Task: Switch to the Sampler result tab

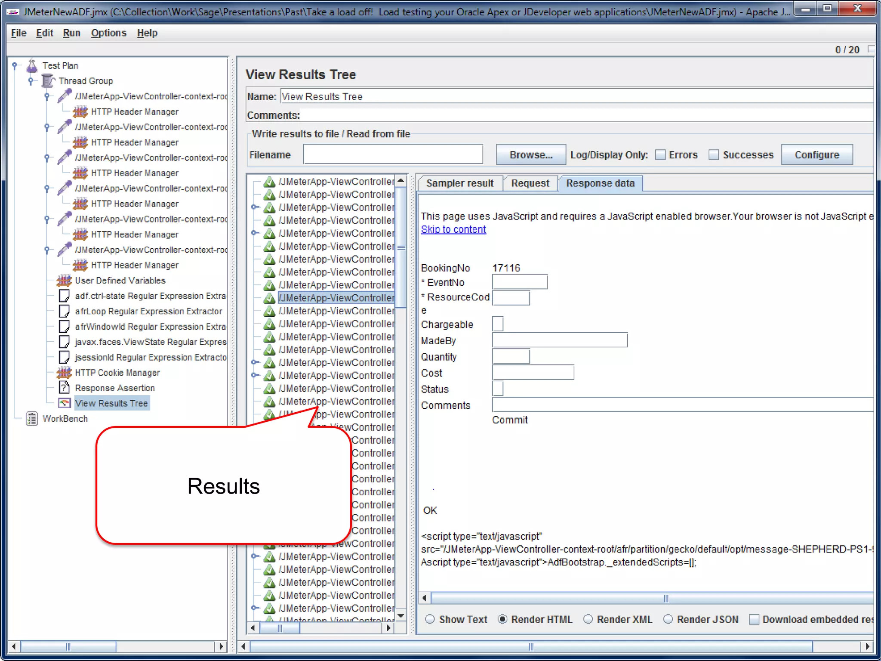Action: coord(459,183)
